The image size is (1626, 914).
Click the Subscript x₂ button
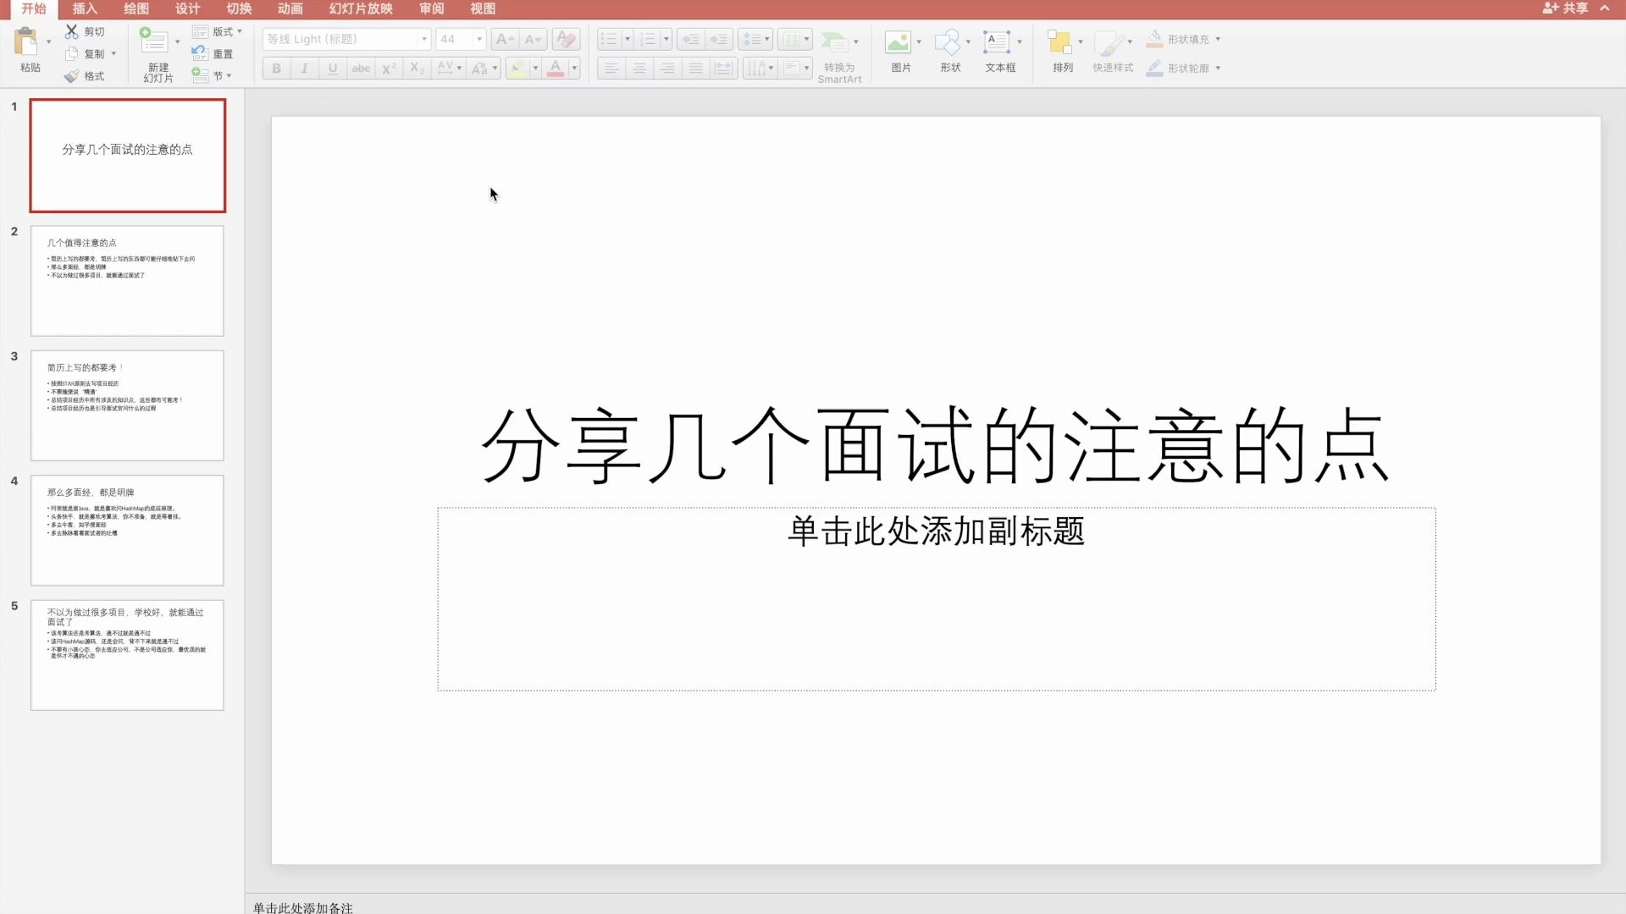click(418, 69)
